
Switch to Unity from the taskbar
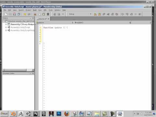pos(28,114)
